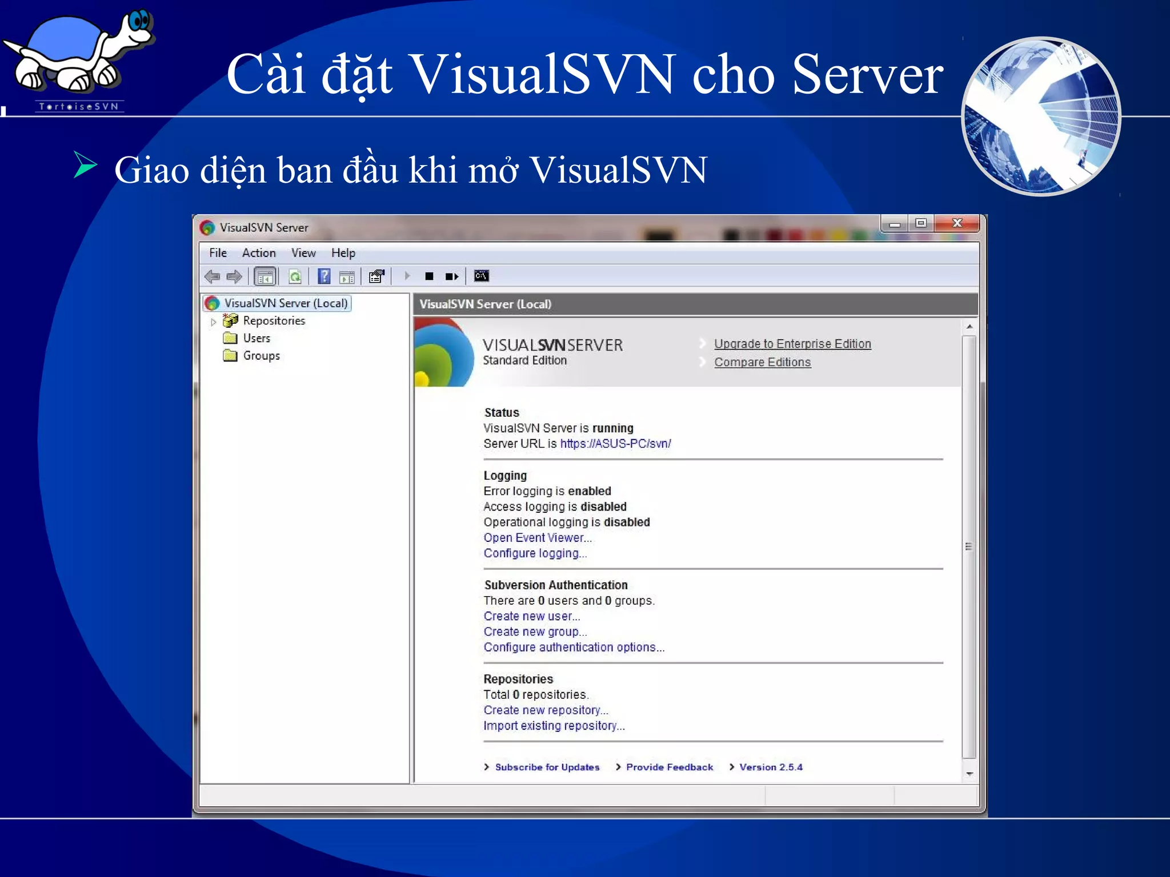Open the Help toolbar icon
The image size is (1170, 877).
pos(324,277)
